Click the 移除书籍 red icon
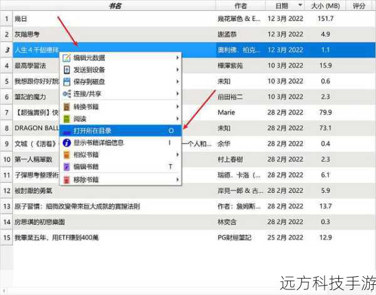The image size is (376, 295). (66, 180)
